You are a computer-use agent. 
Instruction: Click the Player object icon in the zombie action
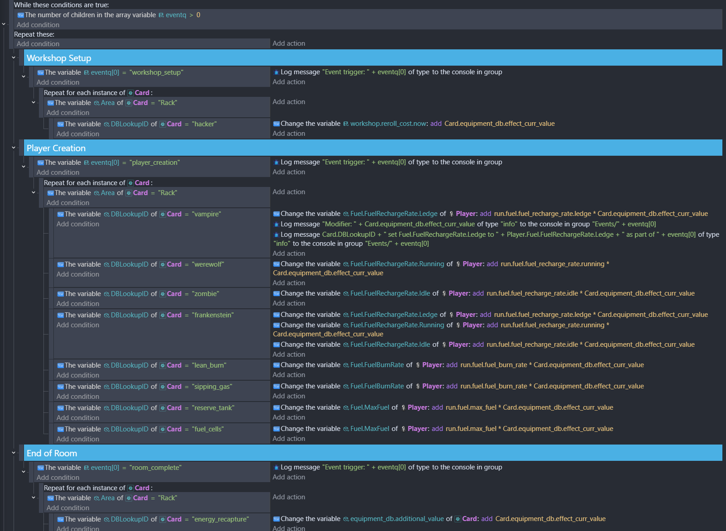444,293
